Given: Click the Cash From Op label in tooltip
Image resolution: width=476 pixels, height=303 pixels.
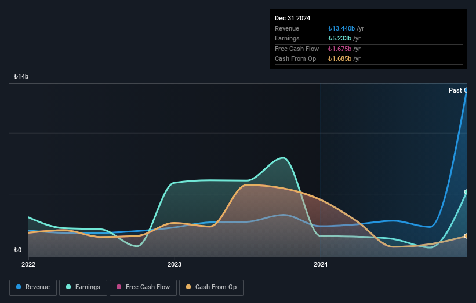Looking at the screenshot, I should 295,59.
